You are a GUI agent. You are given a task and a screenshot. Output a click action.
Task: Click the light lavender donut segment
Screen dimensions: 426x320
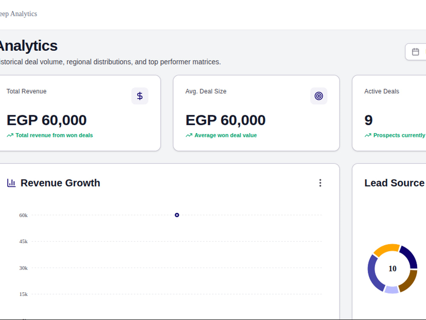[392, 290]
